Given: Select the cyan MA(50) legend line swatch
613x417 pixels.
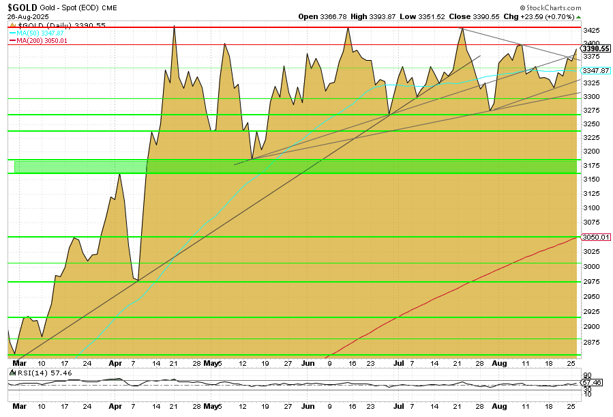Looking at the screenshot, I should pos(12,33).
